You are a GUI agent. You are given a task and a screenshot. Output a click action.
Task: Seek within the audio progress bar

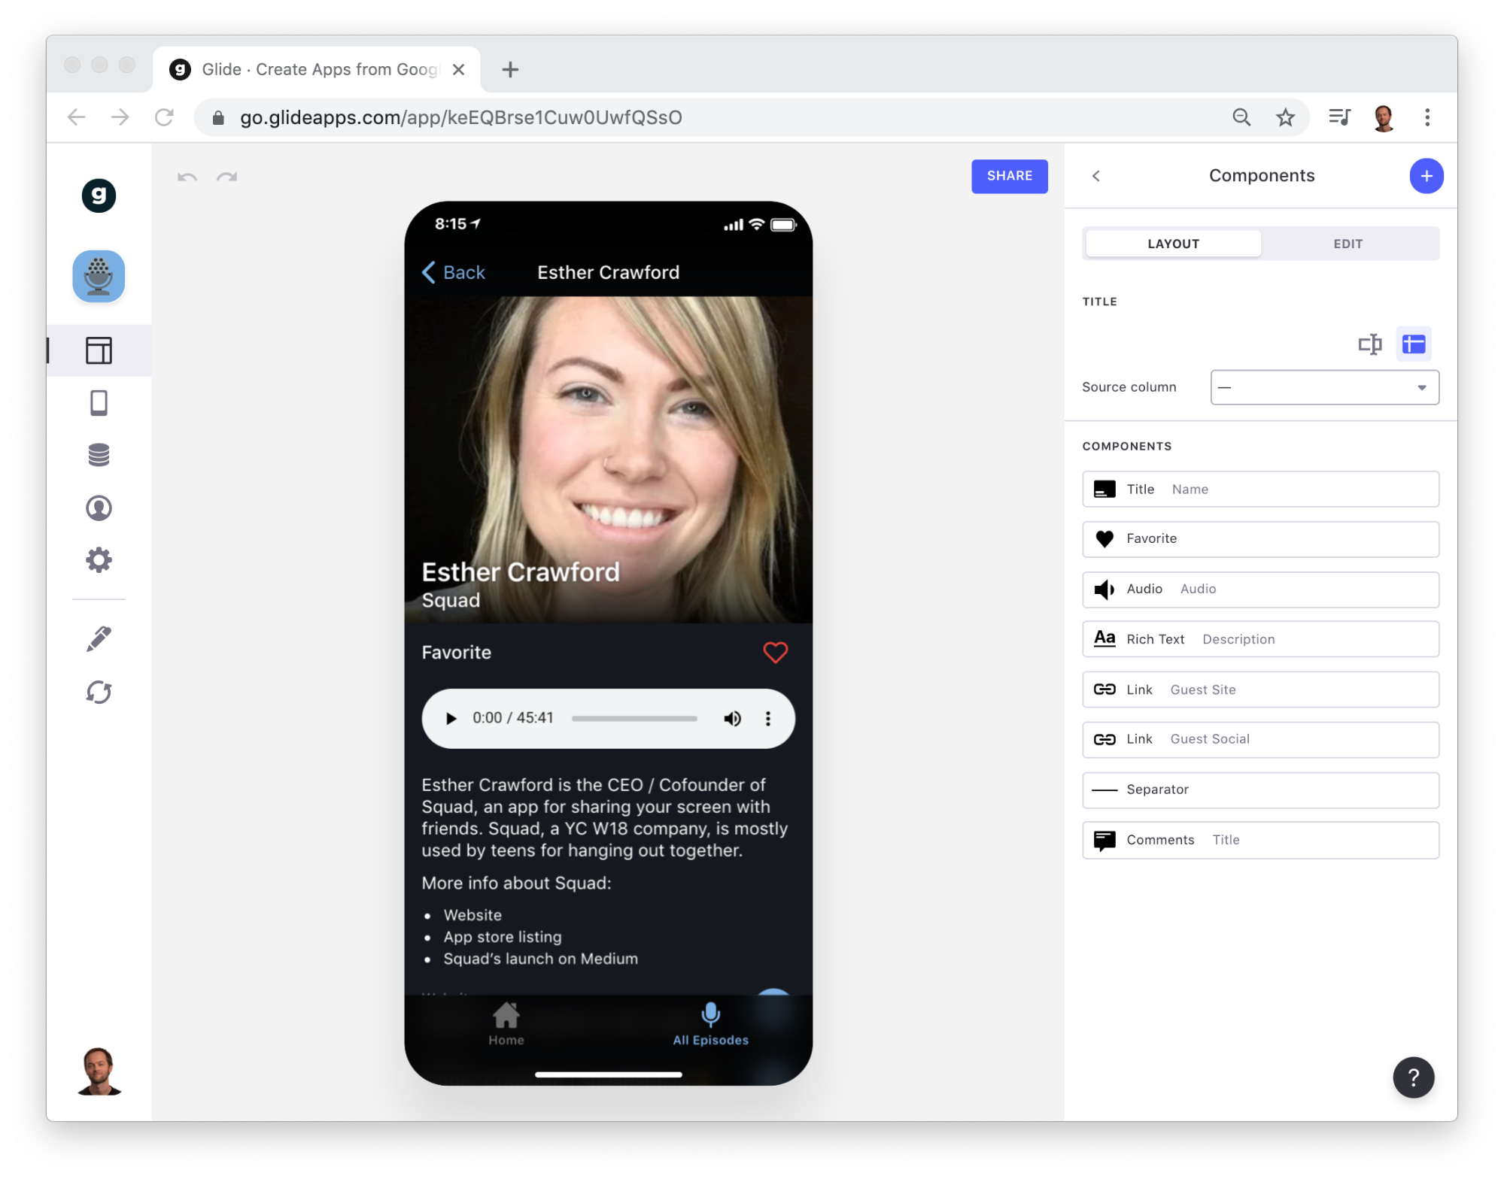pos(634,719)
